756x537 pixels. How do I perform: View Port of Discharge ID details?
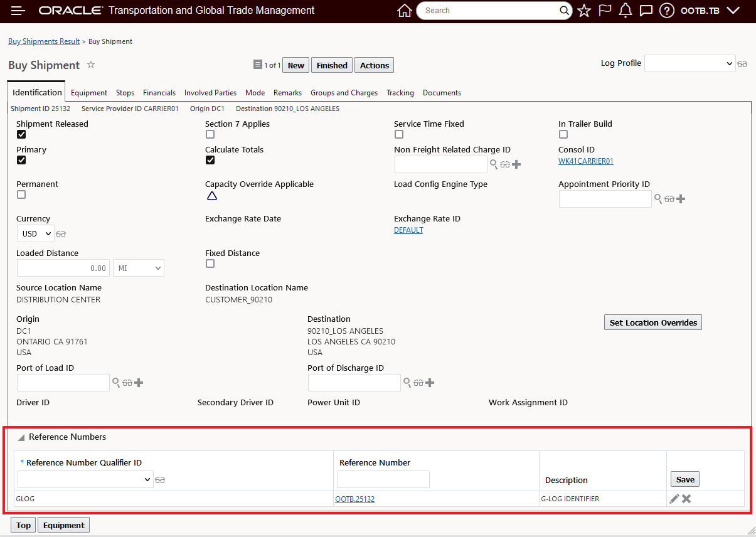pyautogui.click(x=418, y=383)
